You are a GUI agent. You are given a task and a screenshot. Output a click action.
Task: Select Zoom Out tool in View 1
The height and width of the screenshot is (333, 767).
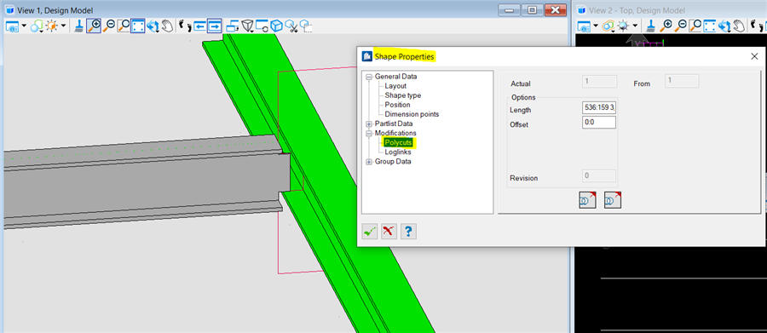[x=109, y=26]
